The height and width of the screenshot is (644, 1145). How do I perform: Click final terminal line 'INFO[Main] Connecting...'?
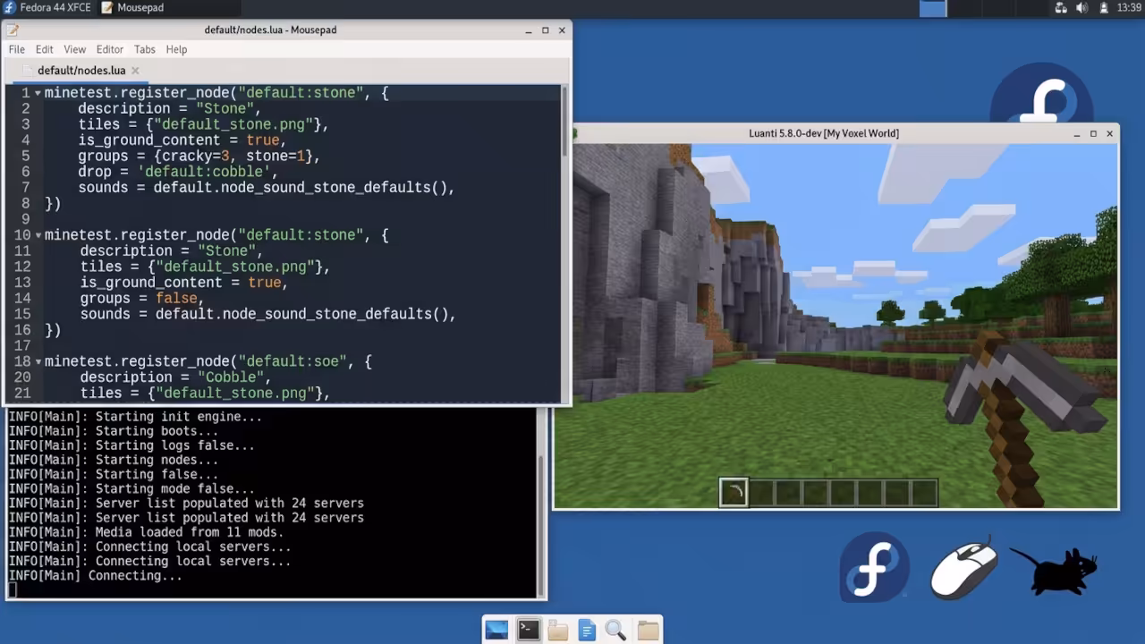point(95,576)
